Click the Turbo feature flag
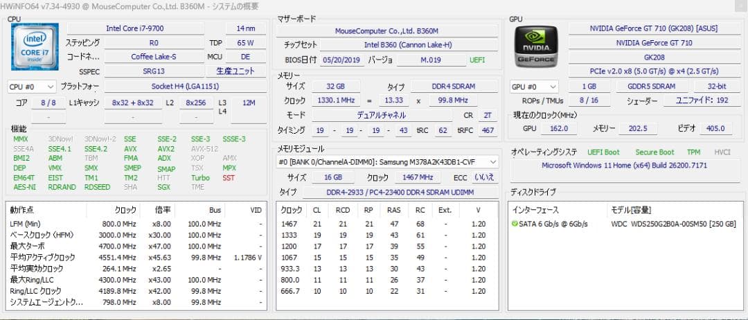Viewport: 748px width, 320px height. [x=200, y=178]
